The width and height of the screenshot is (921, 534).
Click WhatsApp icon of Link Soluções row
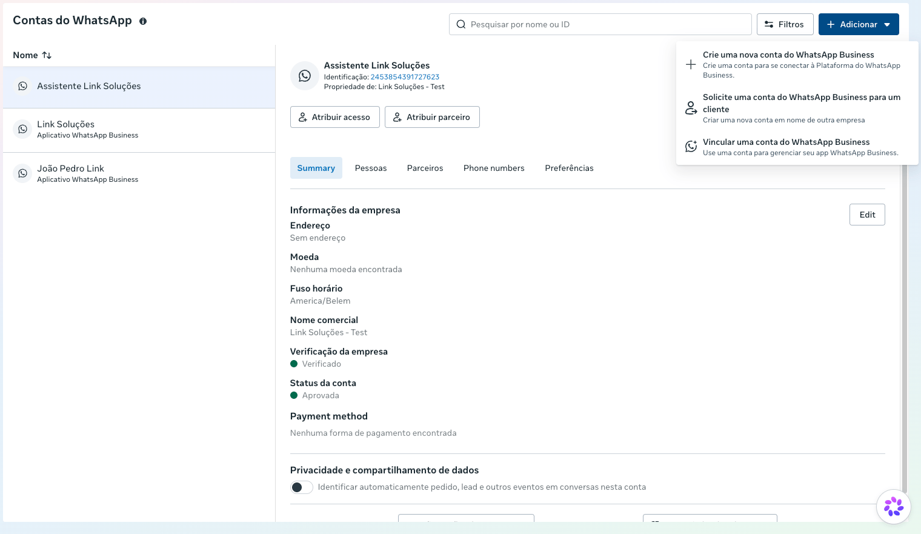(22, 129)
